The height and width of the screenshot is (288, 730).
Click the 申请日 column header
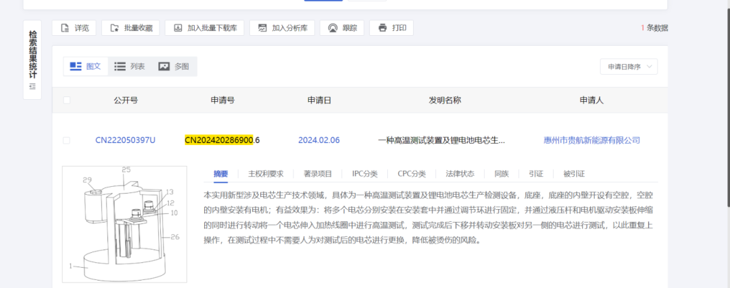[319, 100]
